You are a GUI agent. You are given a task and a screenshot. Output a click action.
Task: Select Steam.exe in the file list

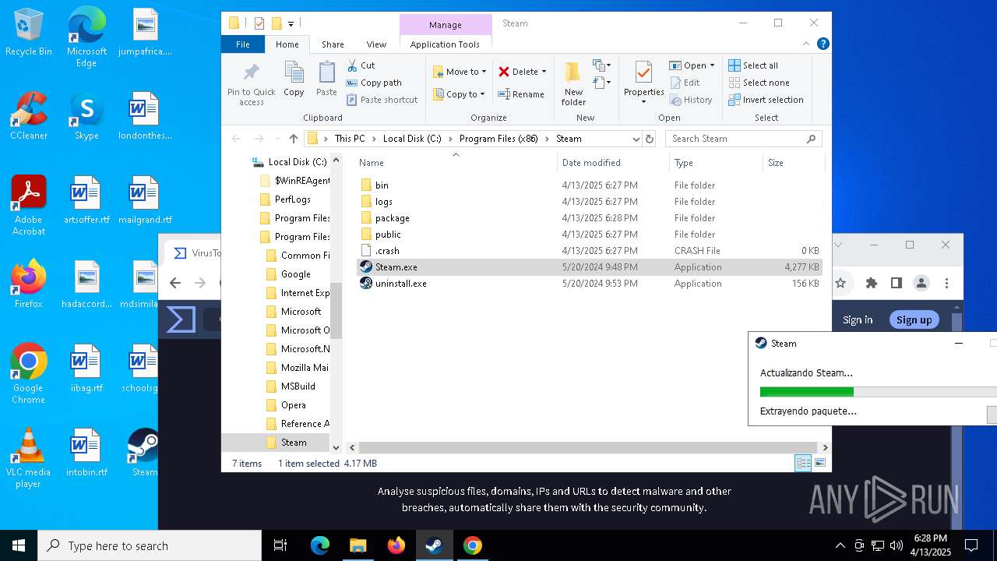pyautogui.click(x=590, y=267)
